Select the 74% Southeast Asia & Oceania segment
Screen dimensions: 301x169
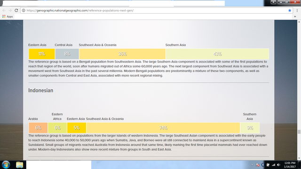163,128
